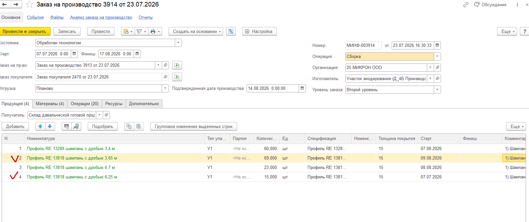Screen dimensions: 529x222
Task: Select row Профиль RE 13289 шампань 3,4 м
Action: pyautogui.click(x=264, y=148)
